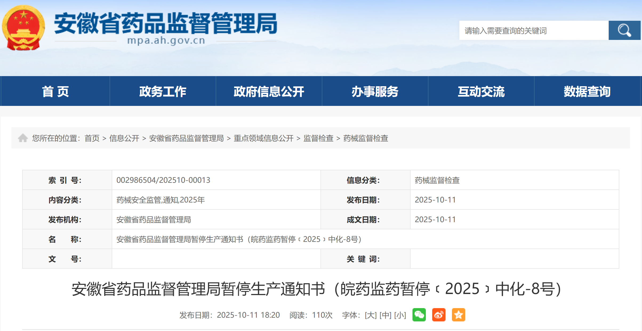
Task: Share article via WeChat icon
Action: [419, 315]
